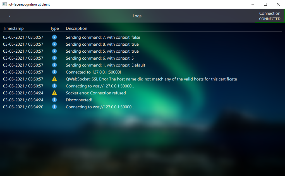Viewport: 285px width, 176px height.
Task: Select the 'Disconnected!' description
Action: [x=79, y=100]
